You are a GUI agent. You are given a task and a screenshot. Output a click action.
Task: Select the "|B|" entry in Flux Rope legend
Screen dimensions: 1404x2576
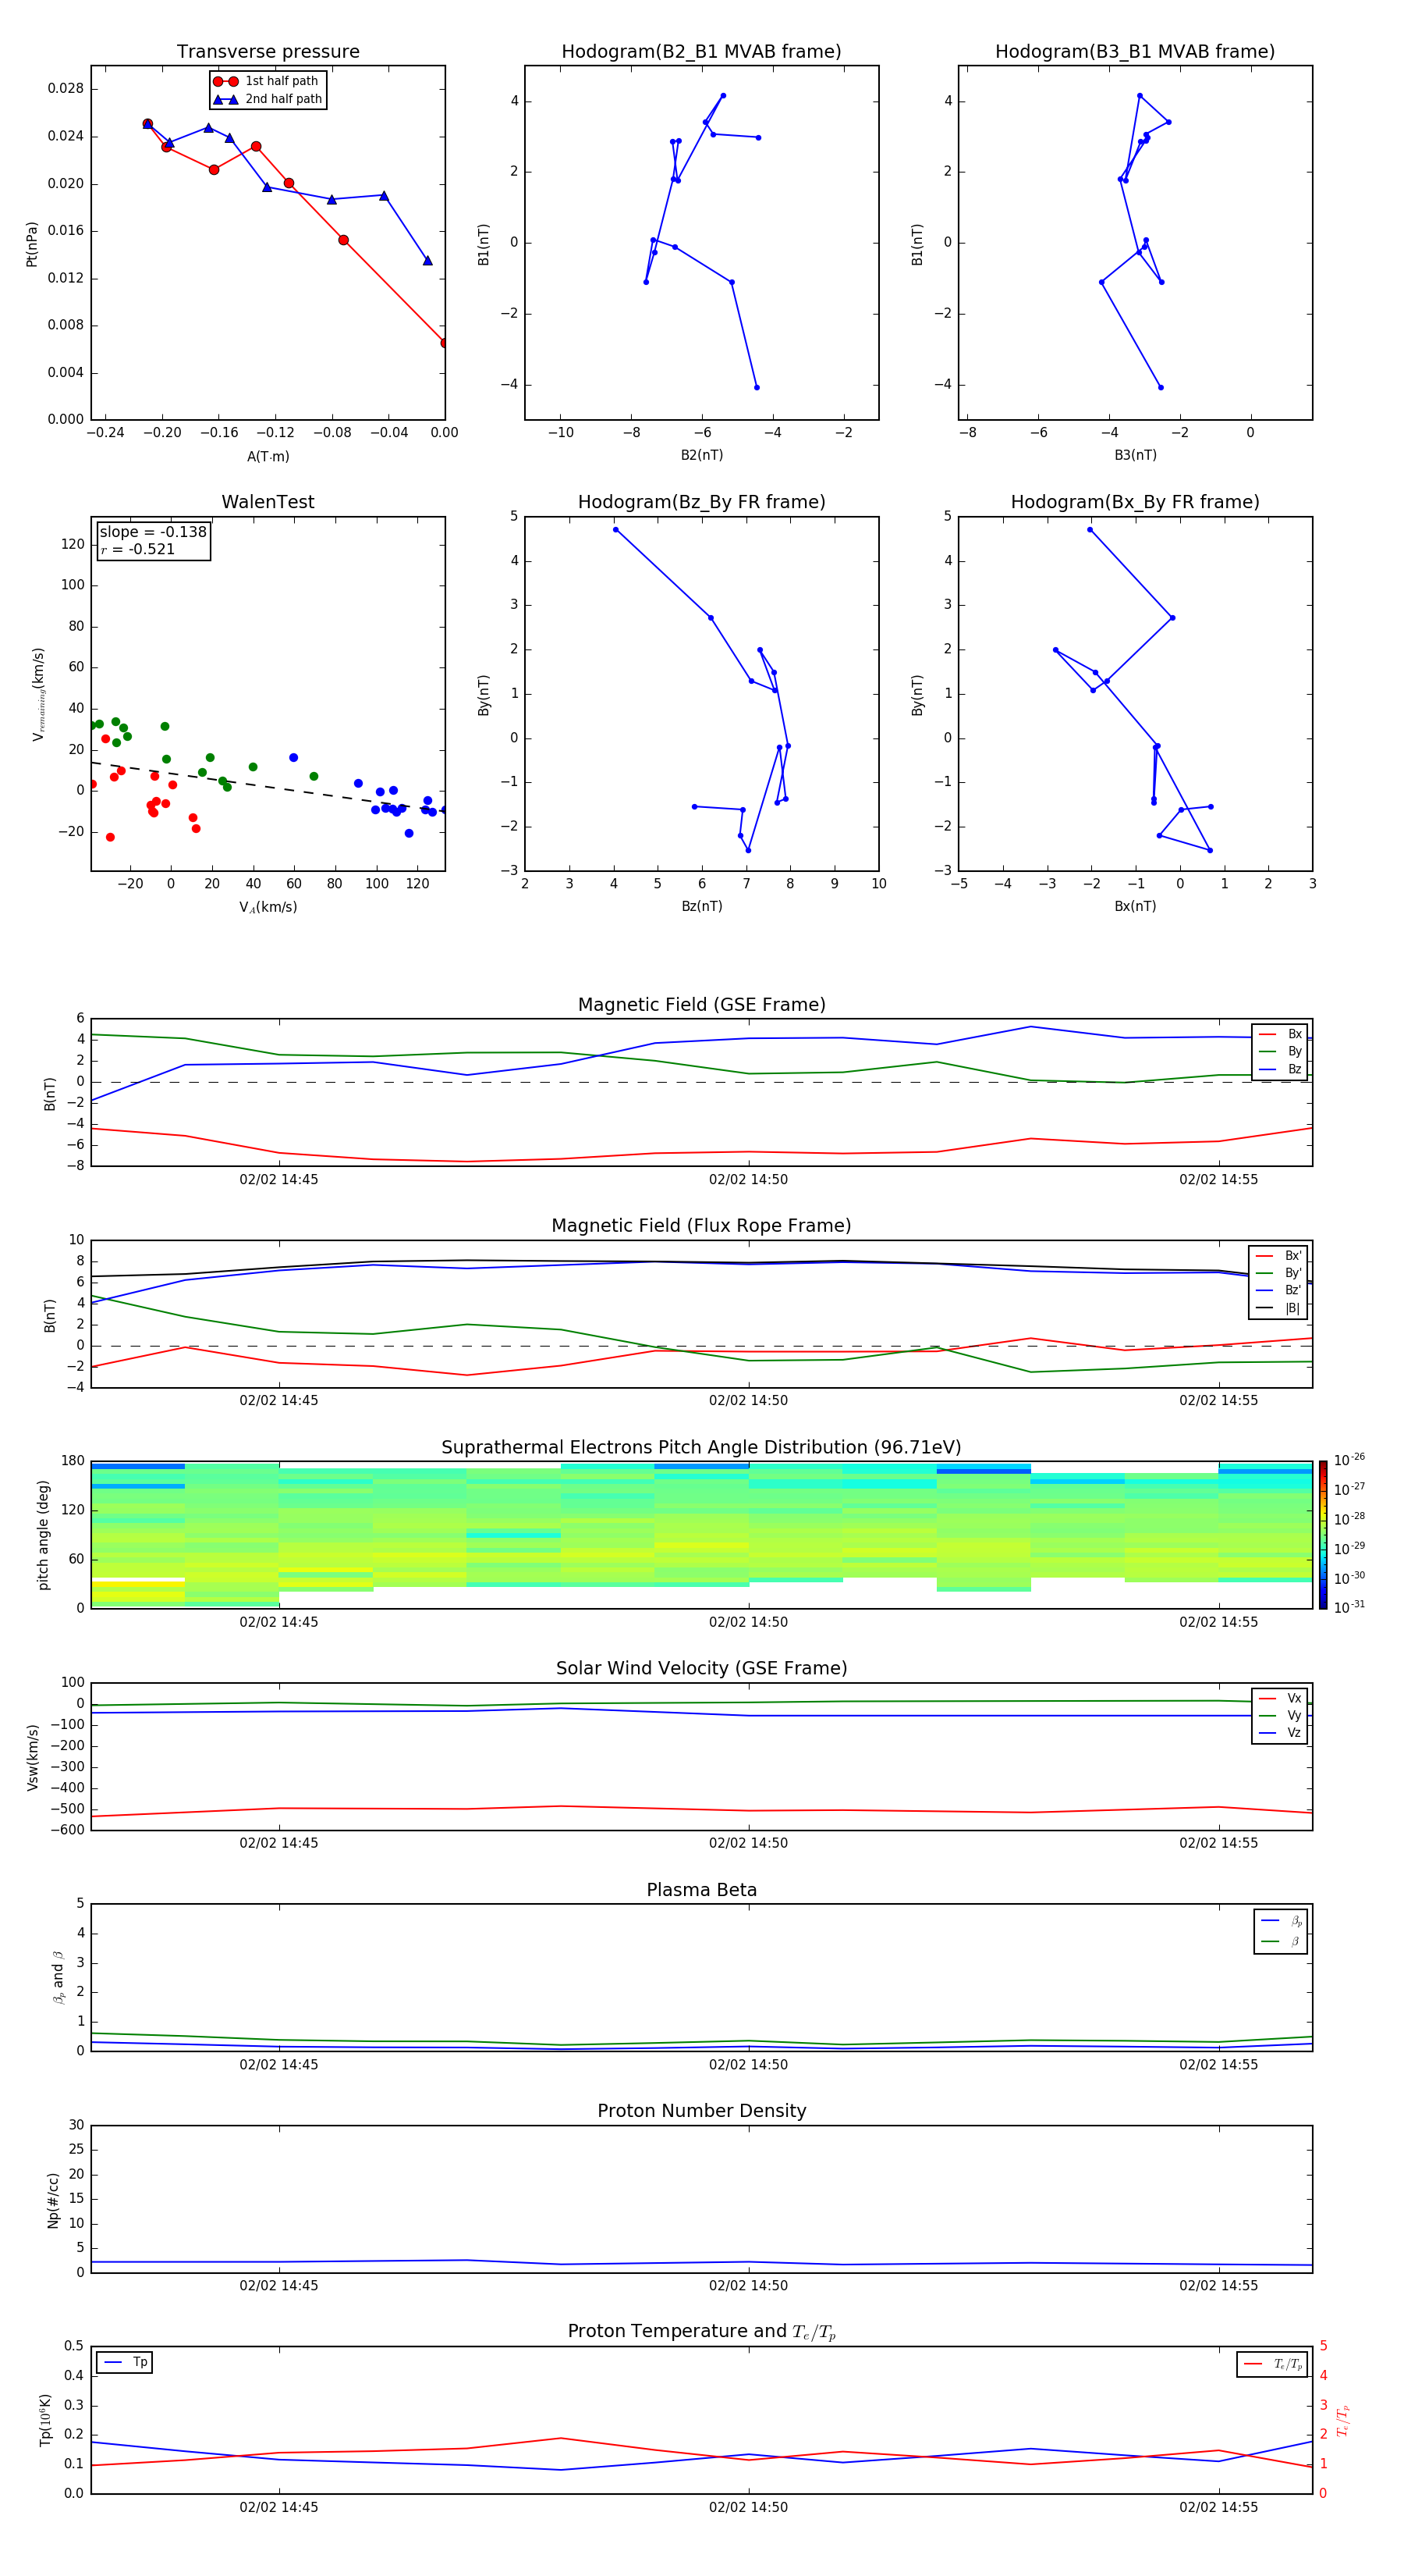[1278, 1308]
